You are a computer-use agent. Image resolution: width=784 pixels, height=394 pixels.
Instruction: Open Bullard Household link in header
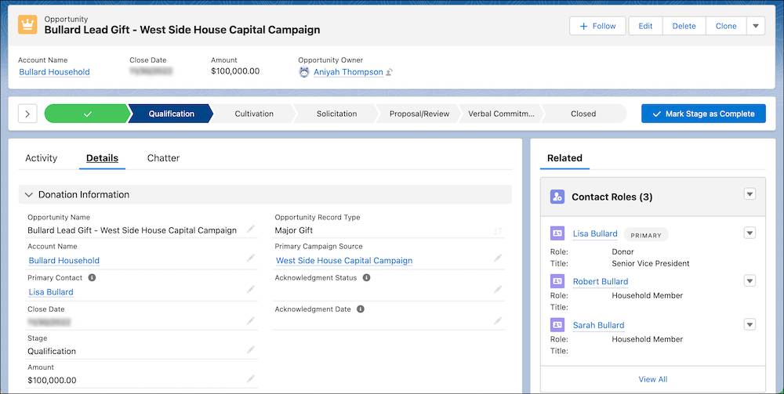55,72
